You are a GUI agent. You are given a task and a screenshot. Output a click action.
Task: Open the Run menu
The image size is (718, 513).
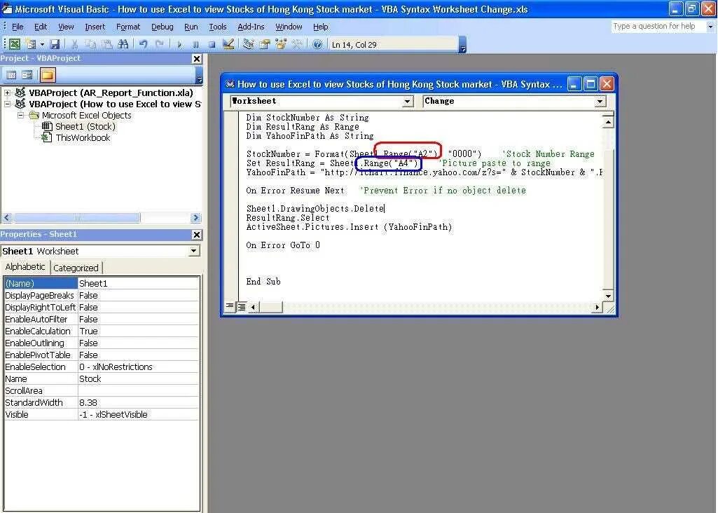(x=191, y=27)
